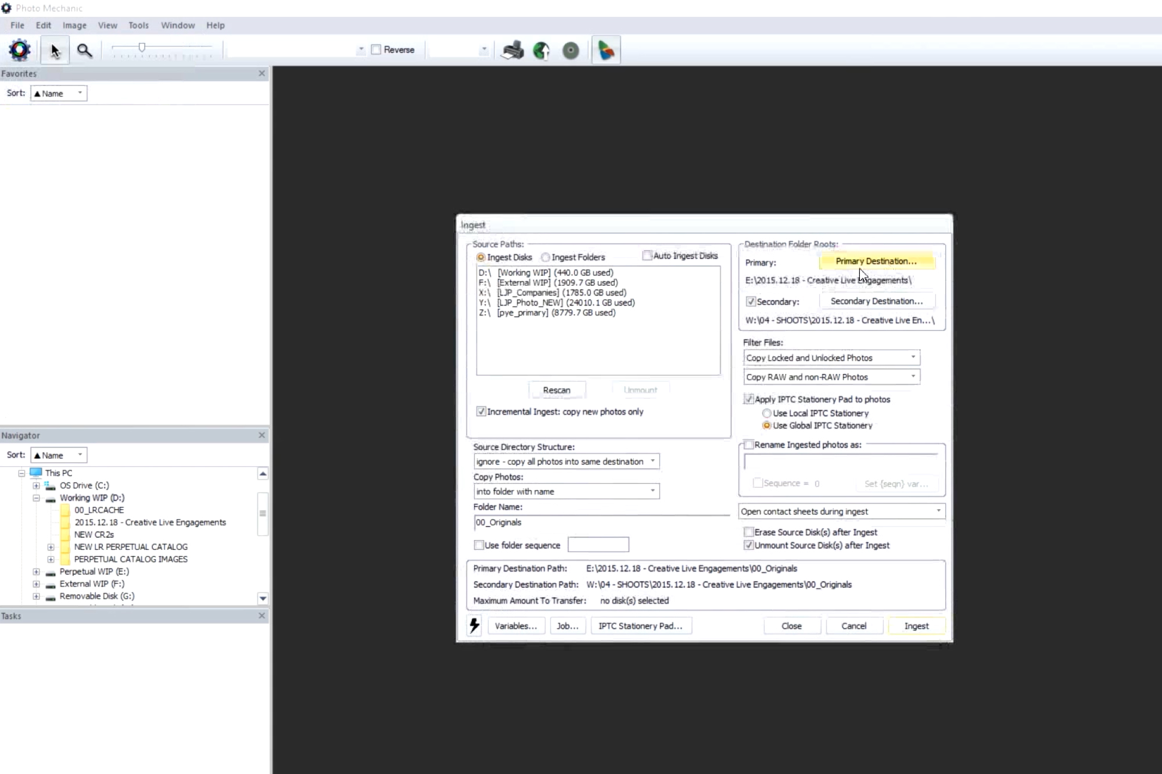
Task: Expand the Perpetual WIP (E:) tree node
Action: pos(36,572)
